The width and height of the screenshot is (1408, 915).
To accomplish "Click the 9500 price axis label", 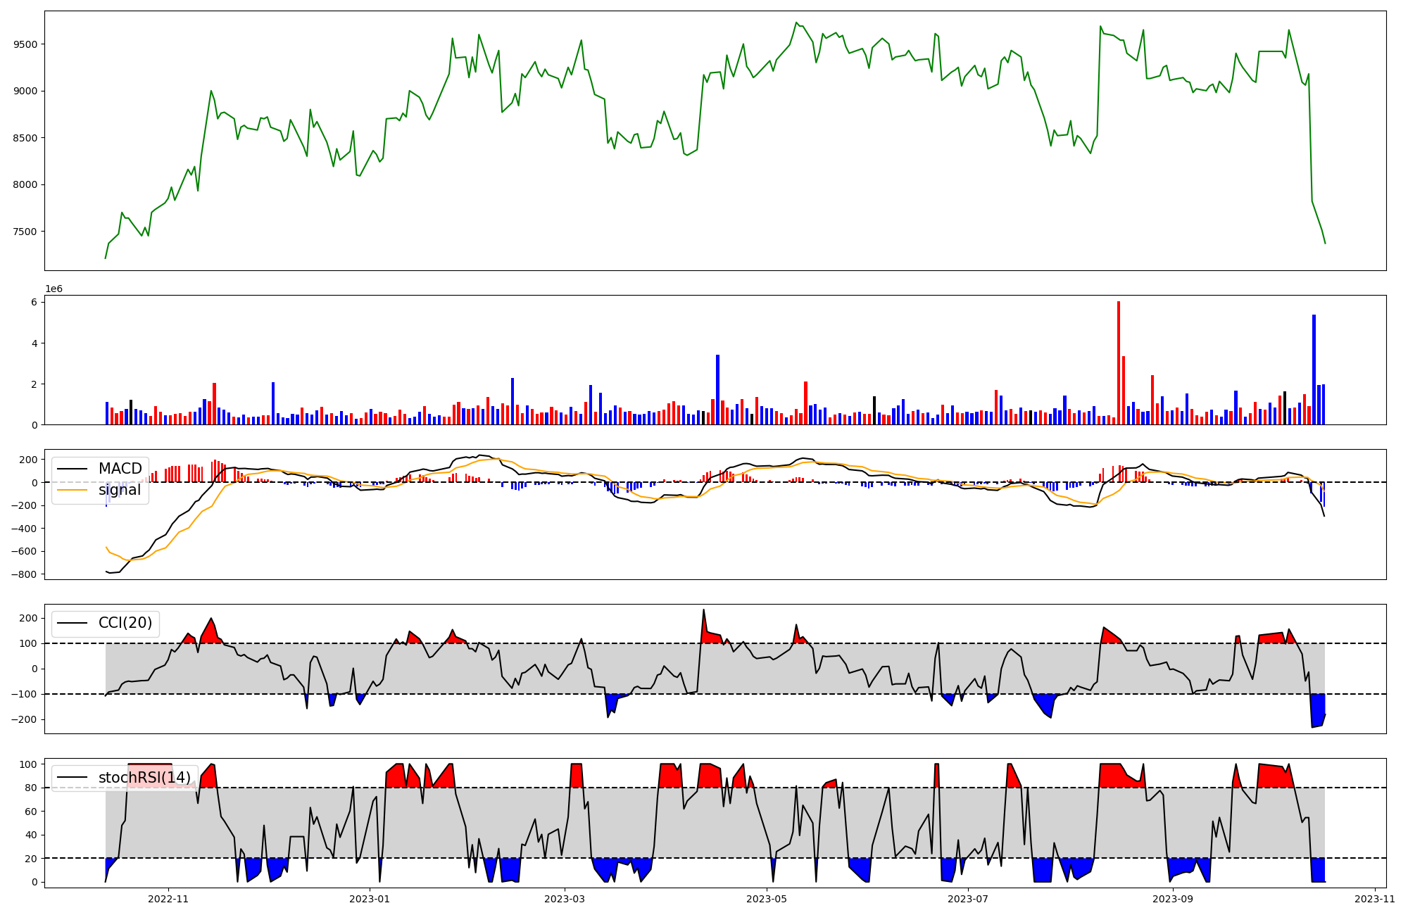I will [x=27, y=44].
